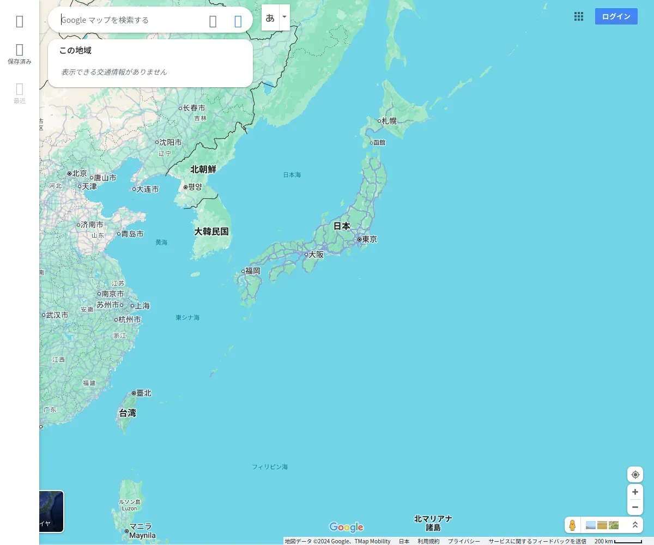The image size is (654, 545).
Task: Click the bold 日本 country label on map
Action: pos(342,226)
